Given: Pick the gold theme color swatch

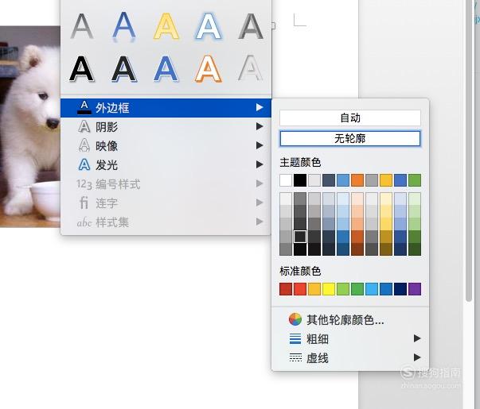Looking at the screenshot, I should coord(386,180).
